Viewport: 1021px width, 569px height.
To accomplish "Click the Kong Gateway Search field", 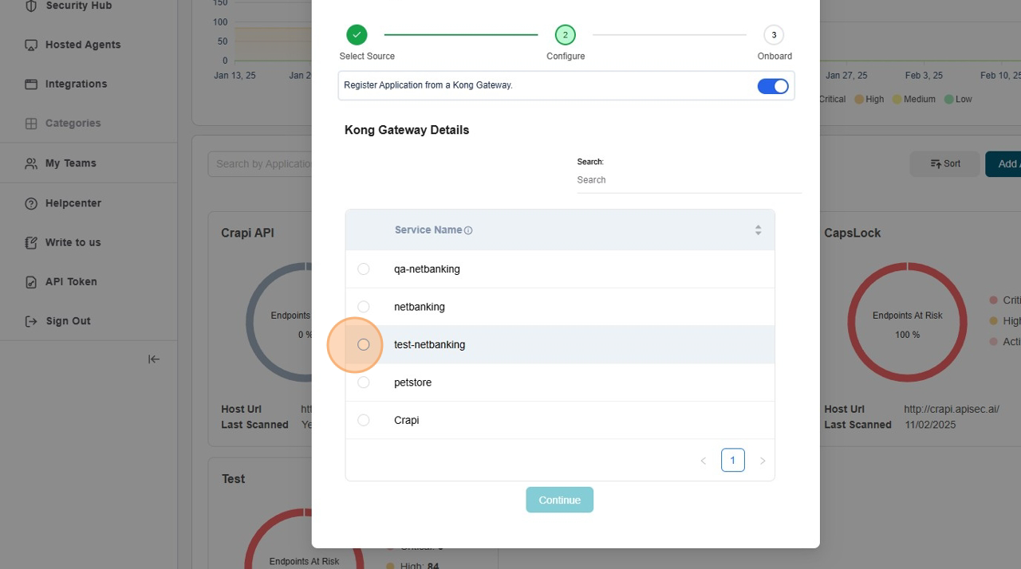I will (688, 180).
